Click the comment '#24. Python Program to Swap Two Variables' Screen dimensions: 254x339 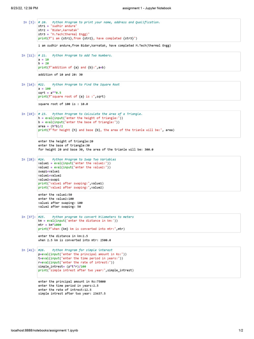(77, 159)
